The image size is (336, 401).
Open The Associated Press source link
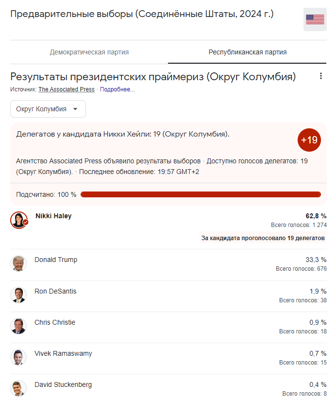[x=67, y=89]
